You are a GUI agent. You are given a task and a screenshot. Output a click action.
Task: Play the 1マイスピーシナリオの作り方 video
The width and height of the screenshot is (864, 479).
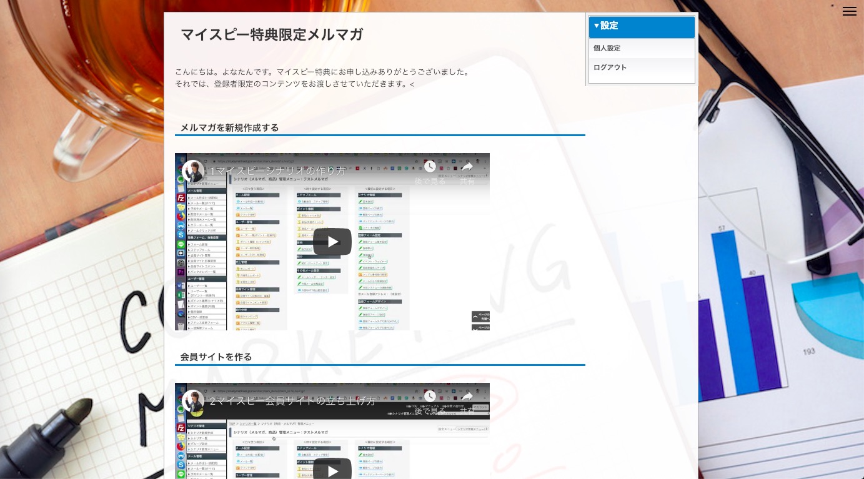click(332, 242)
